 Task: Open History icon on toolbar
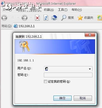[x=99, y=18]
